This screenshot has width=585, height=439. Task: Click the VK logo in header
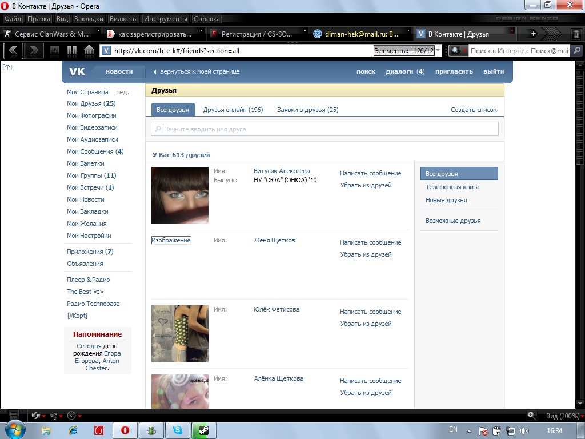click(77, 71)
